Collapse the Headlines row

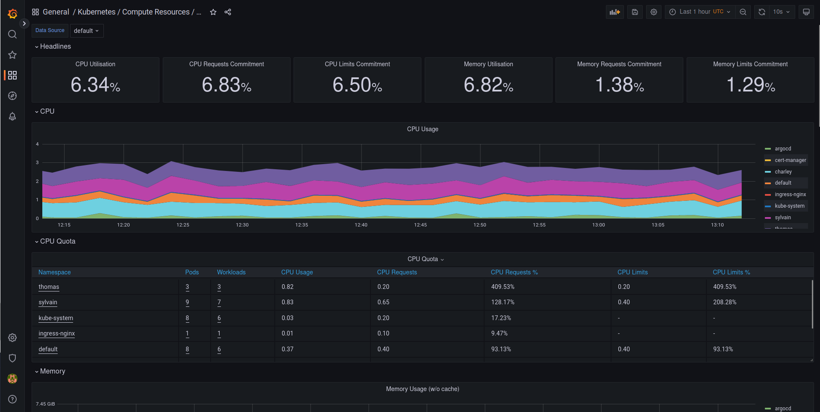click(53, 46)
